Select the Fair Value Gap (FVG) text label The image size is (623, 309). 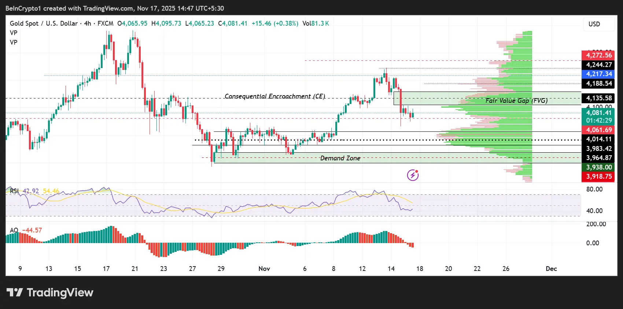tap(516, 101)
